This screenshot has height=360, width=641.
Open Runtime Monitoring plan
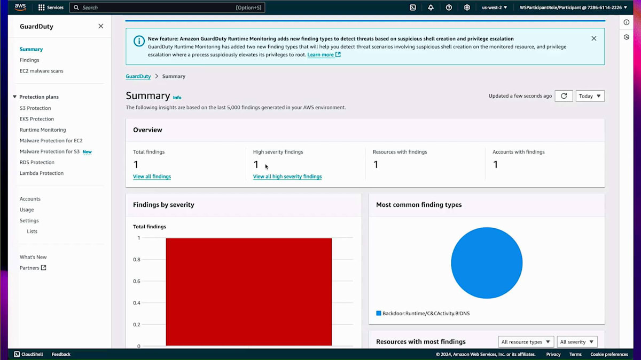(43, 130)
